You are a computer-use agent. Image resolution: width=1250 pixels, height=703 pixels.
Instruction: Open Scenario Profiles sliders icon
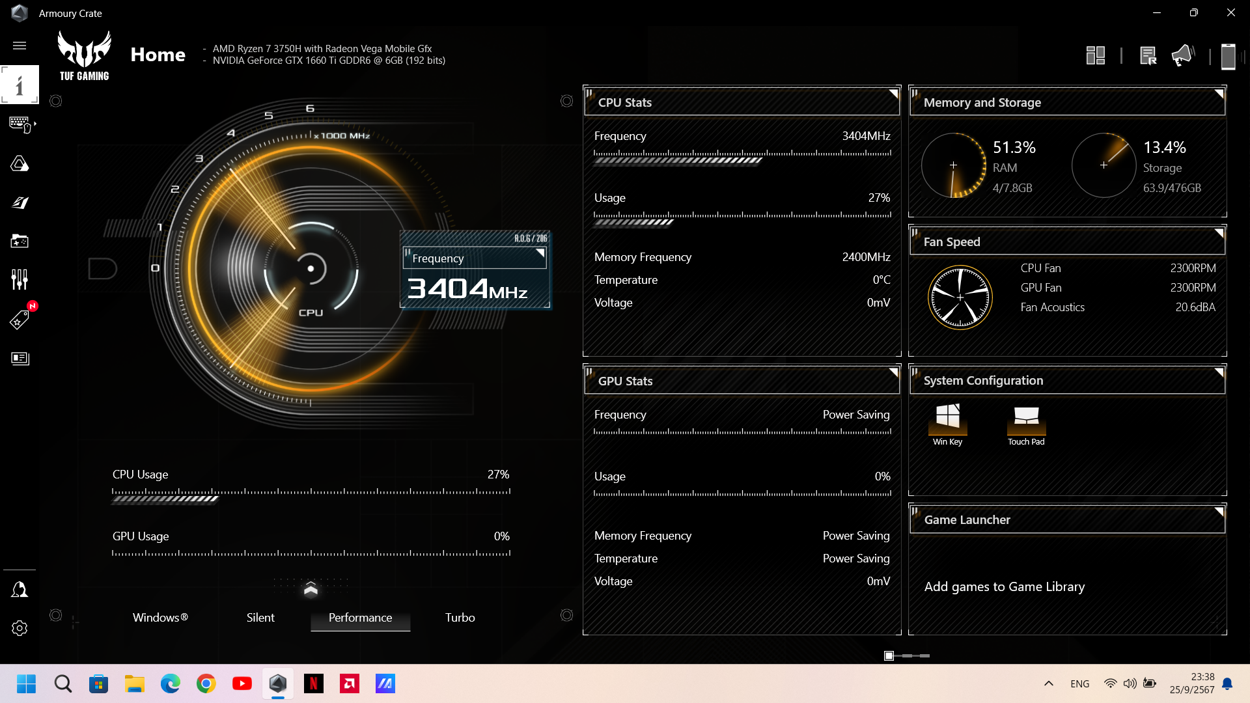(x=20, y=280)
